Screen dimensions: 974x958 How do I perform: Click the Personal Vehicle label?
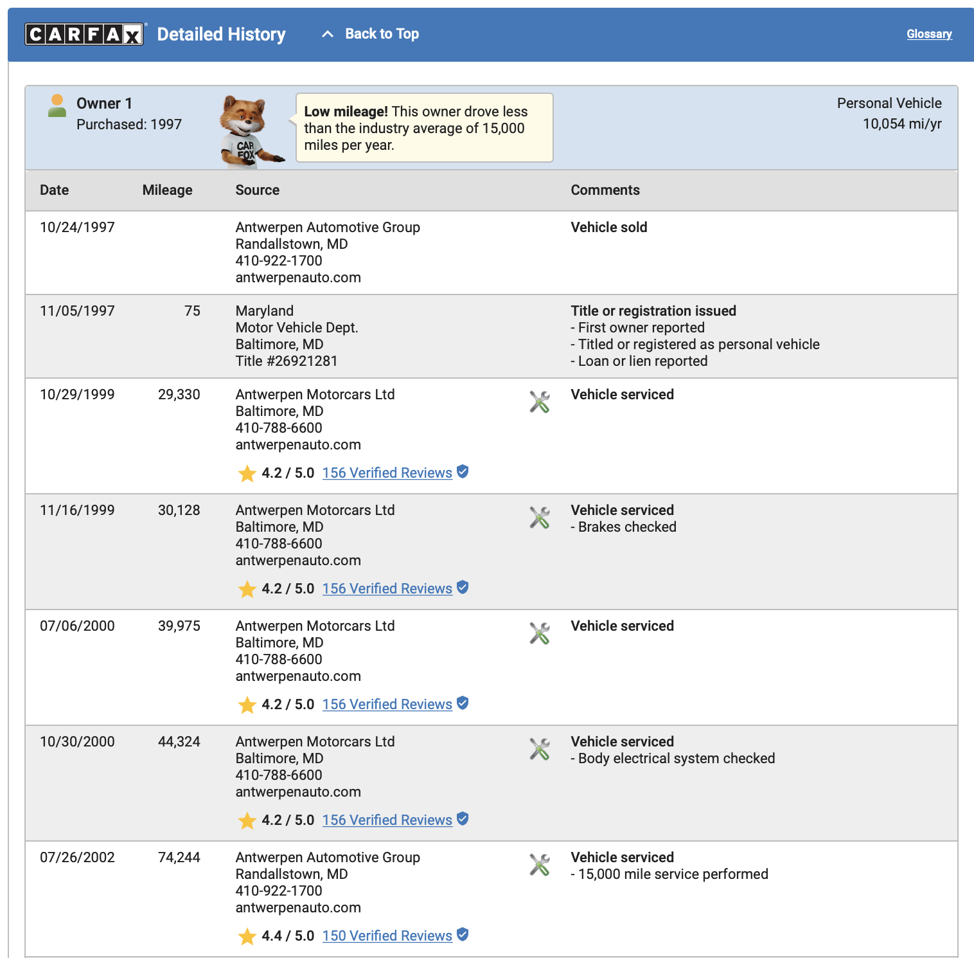[x=889, y=104]
